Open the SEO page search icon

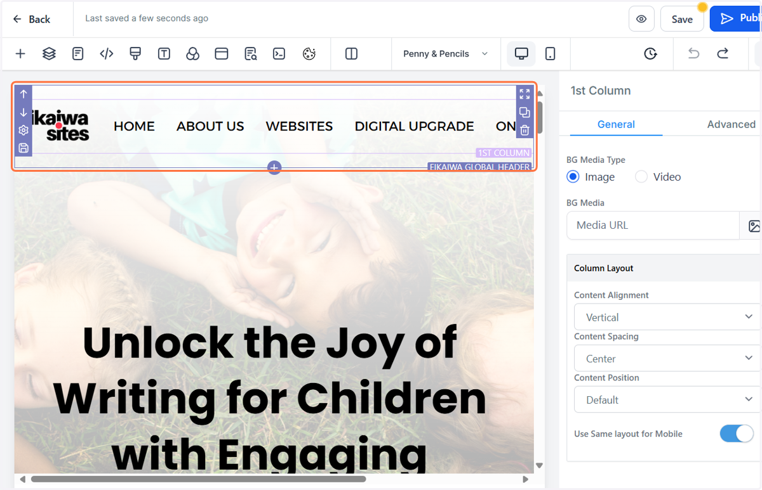(x=251, y=54)
